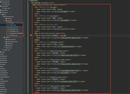Select the projects folder
The image size is (130, 94).
pos(3,87)
